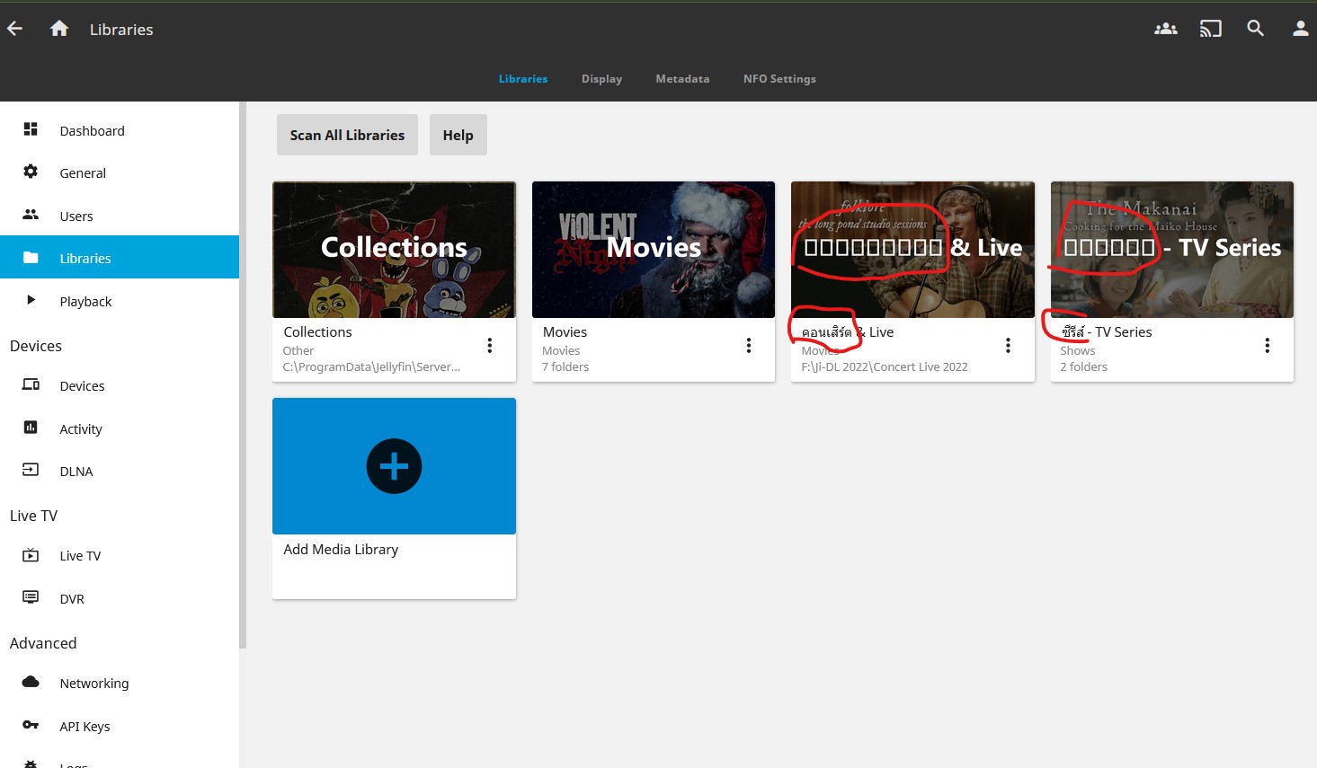Click the cast to device icon
Viewport: 1317px width, 768px height.
click(1210, 29)
